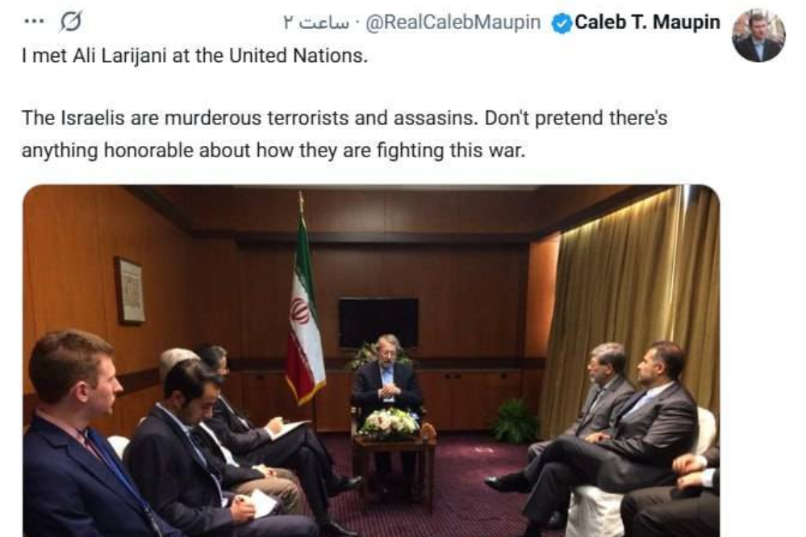This screenshot has height=537, width=806.
Task: Click the potted plant beside the curtains
Action: tap(515, 419)
